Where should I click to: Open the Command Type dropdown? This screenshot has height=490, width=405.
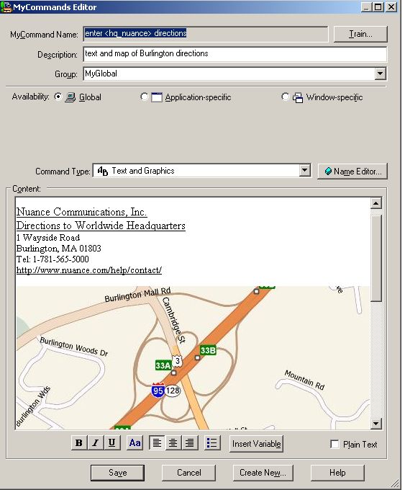point(304,171)
